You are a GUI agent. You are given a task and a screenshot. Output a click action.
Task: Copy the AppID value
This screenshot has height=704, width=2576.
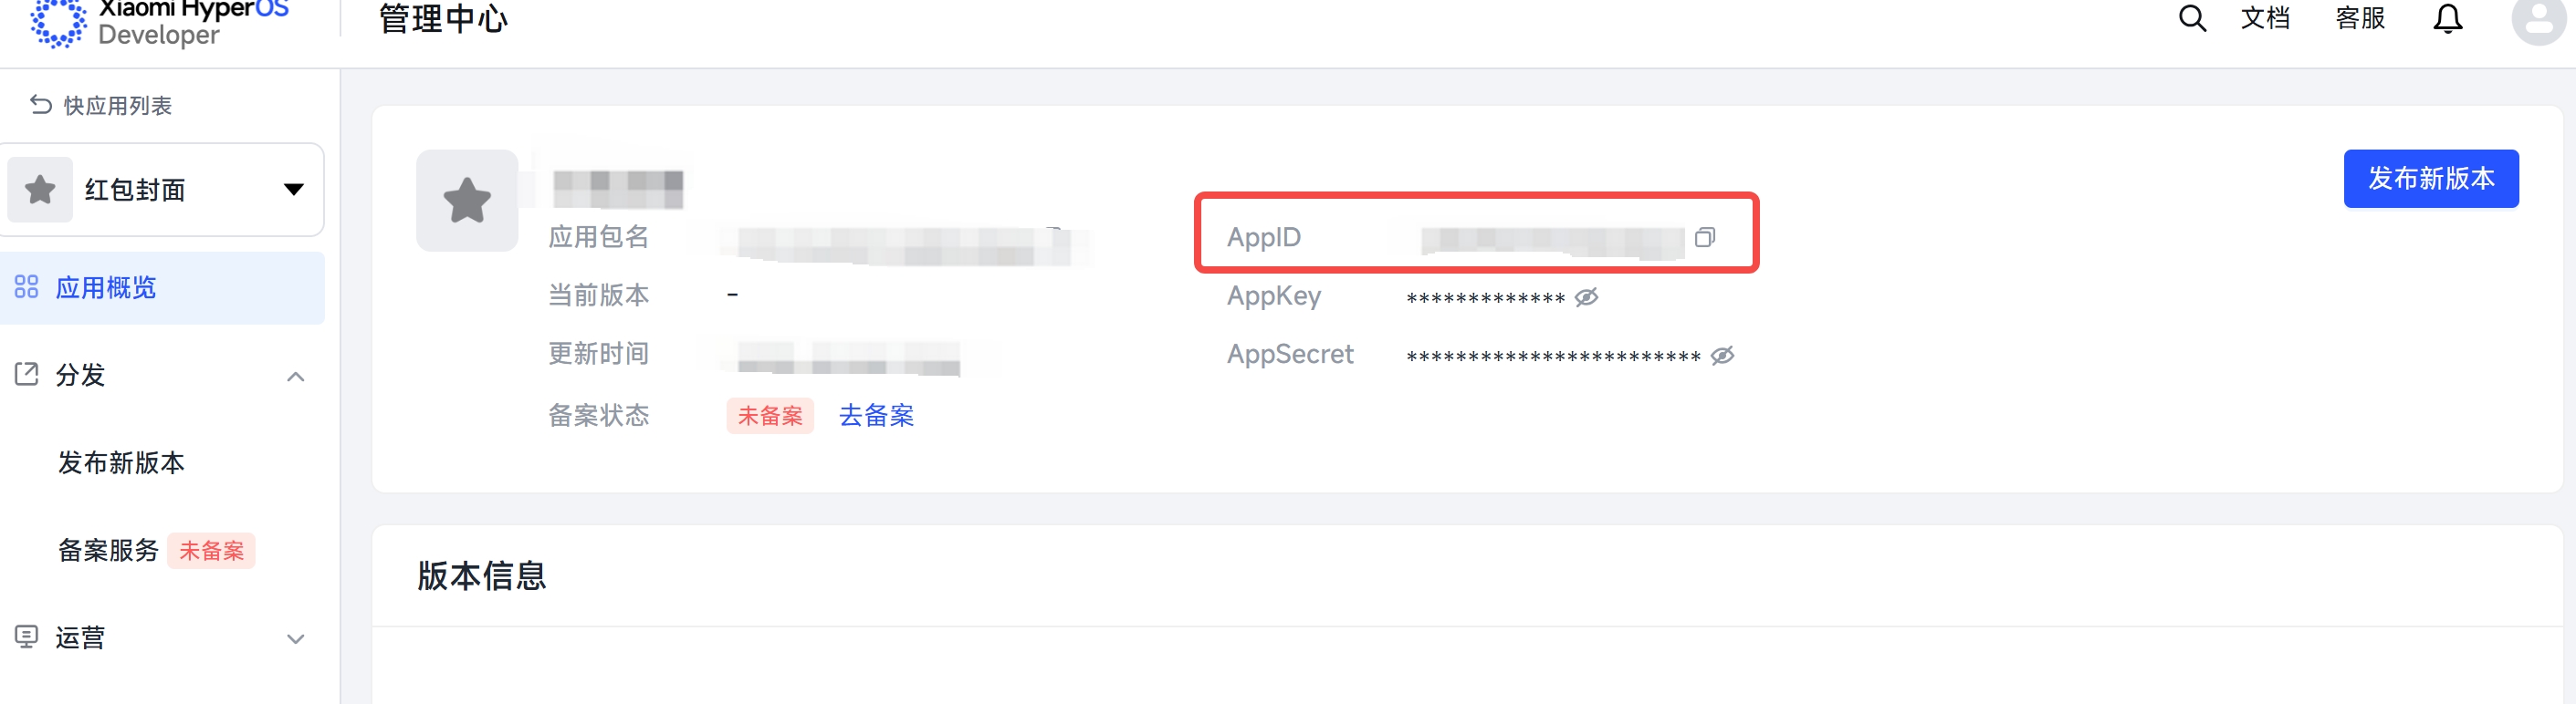tap(1705, 238)
